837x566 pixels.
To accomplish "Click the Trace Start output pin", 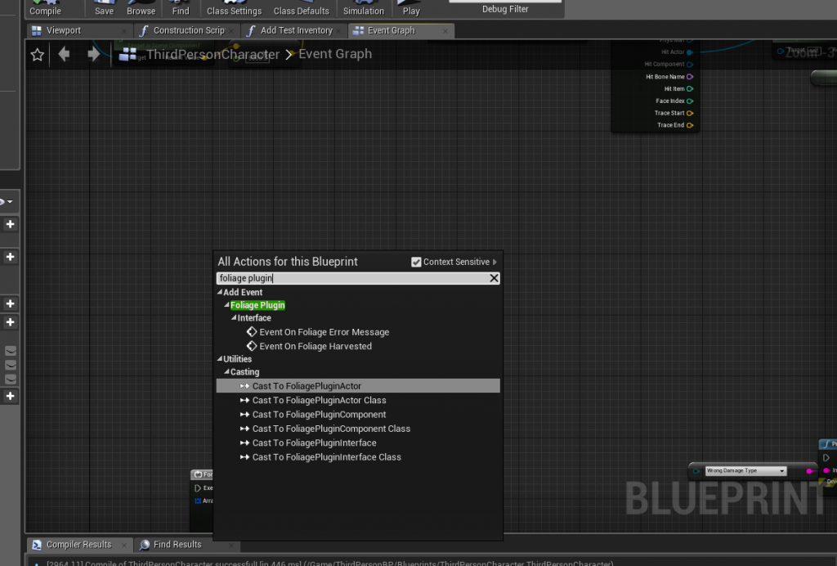I will coord(690,113).
